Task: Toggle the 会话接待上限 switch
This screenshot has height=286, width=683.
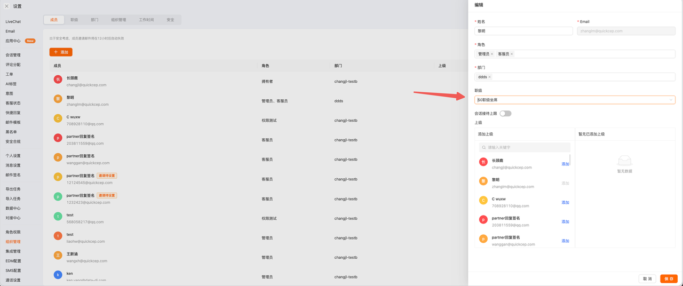Action: click(505, 113)
